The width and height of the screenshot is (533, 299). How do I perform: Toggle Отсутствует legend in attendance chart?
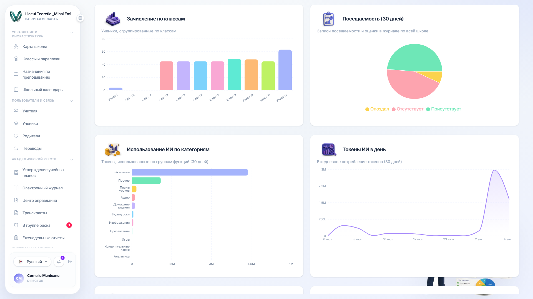(x=408, y=109)
